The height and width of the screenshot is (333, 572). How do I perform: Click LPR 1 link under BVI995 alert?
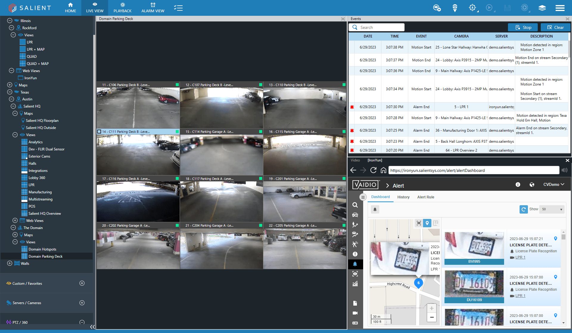(520, 257)
